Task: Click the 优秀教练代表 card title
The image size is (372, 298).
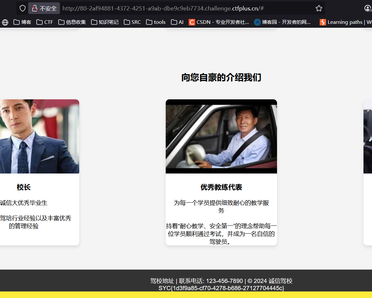Action: point(221,187)
